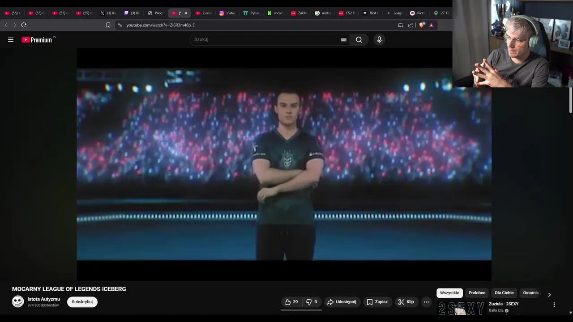
Task: Open site settings icon beside URL
Action: pyautogui.click(x=120, y=25)
